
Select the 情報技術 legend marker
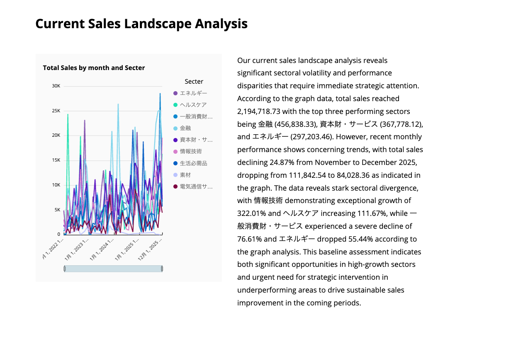(x=176, y=152)
